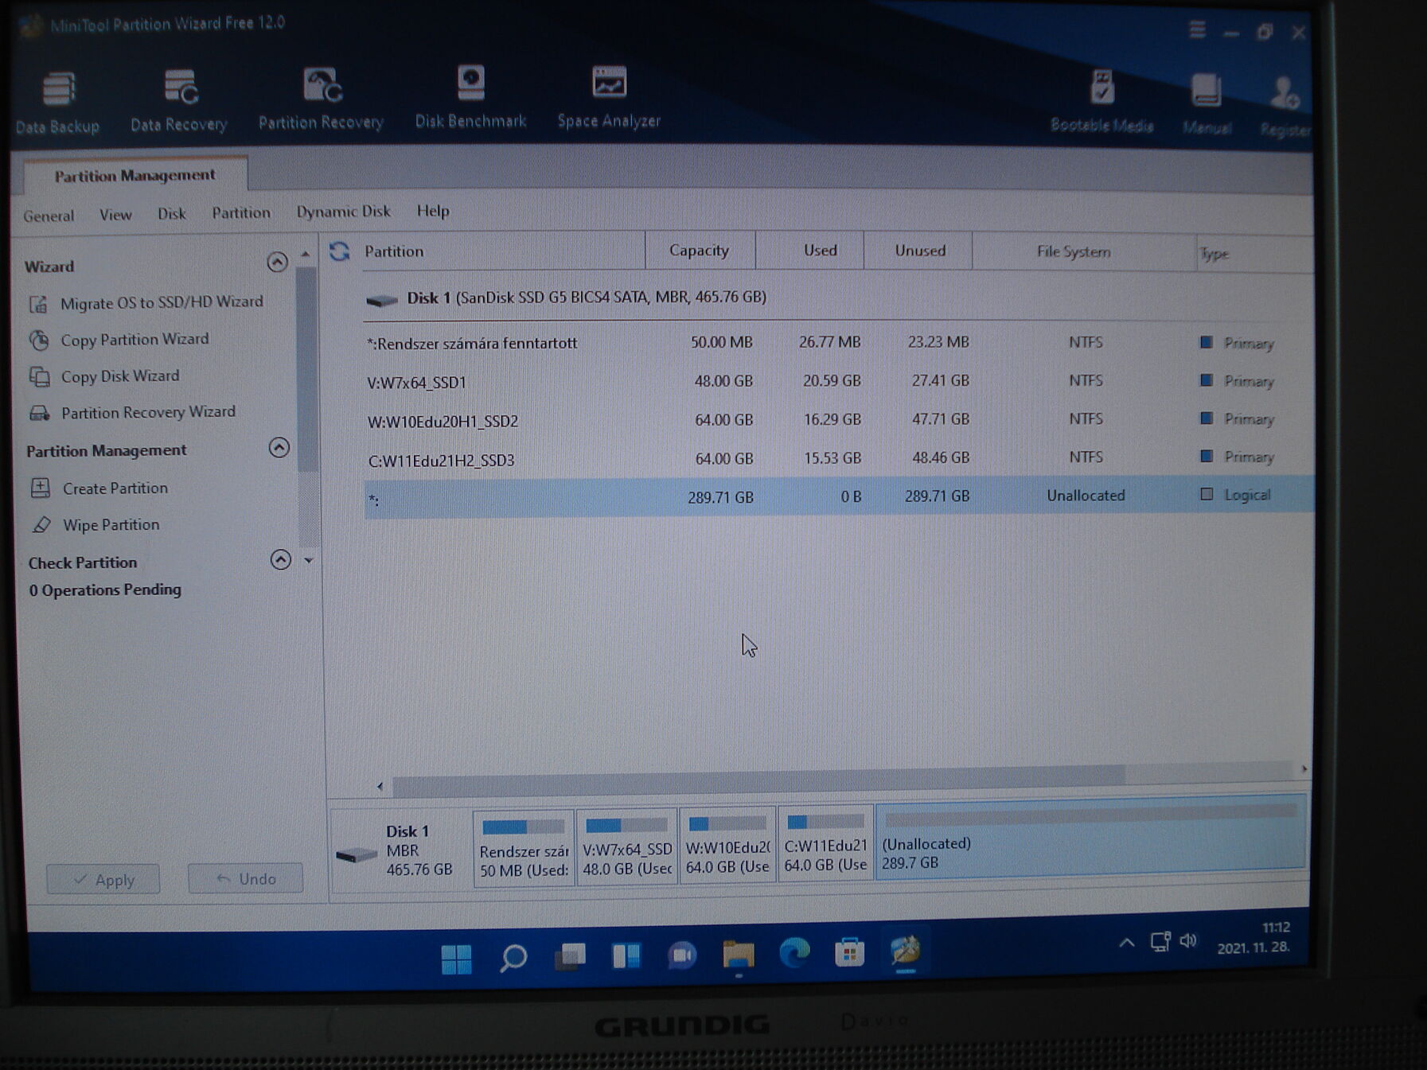The image size is (1427, 1070).
Task: Click horizontal scrollbar right arrow
Action: tap(1304, 769)
